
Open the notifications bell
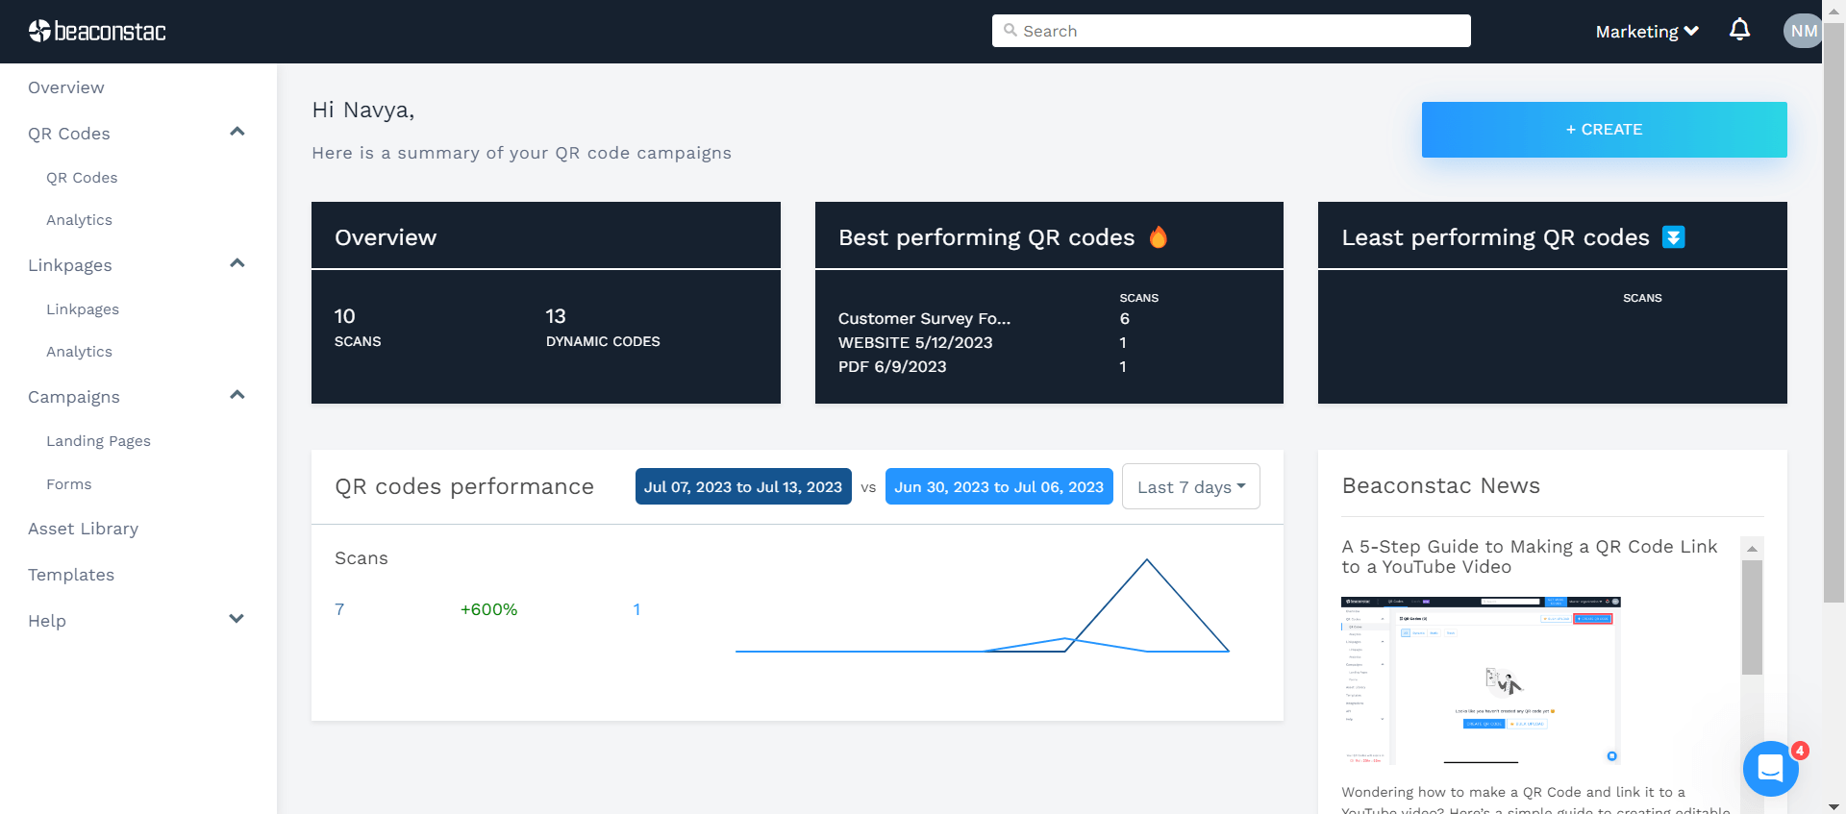click(x=1739, y=30)
